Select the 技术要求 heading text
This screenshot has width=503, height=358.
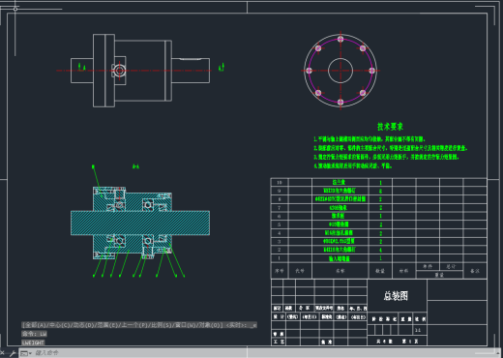pyautogui.click(x=390, y=127)
